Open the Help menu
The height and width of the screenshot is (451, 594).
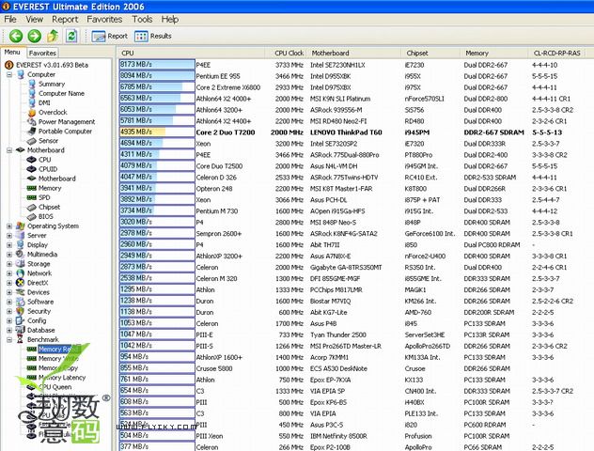click(x=170, y=20)
